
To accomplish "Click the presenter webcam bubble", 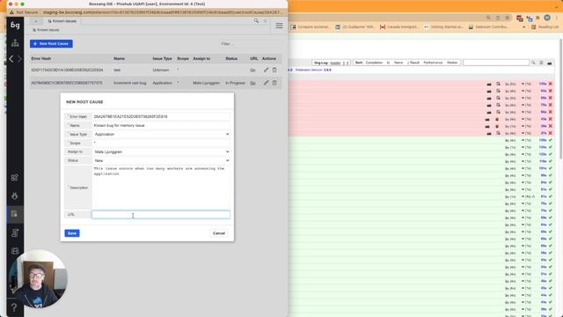I will pos(37,279).
